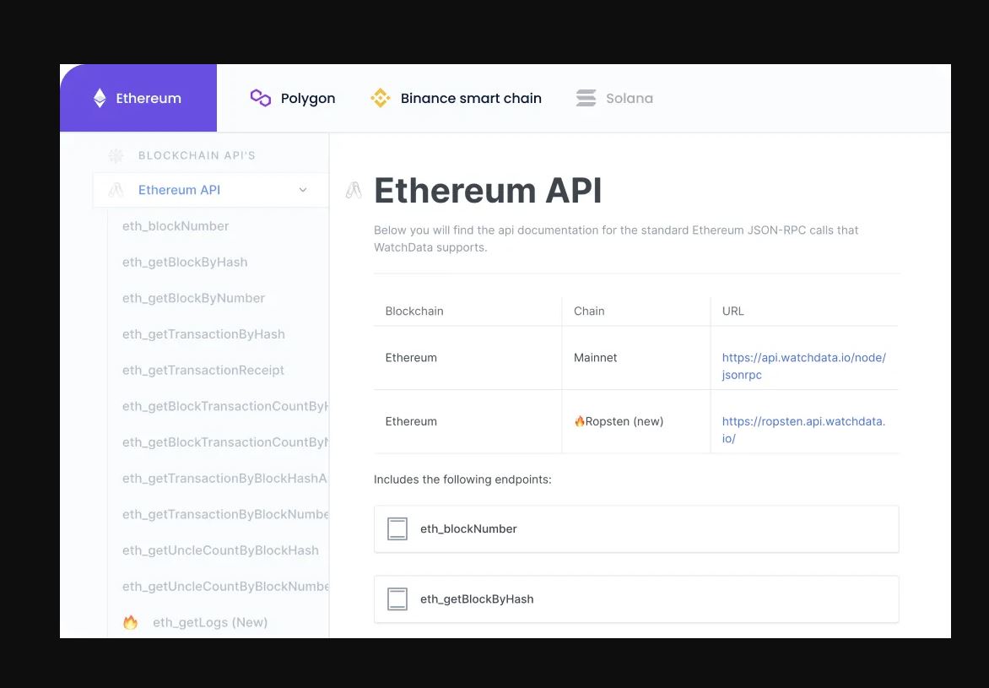
Task: Open eth_getUncleCountByBlockHash in the sidebar
Action: [221, 550]
